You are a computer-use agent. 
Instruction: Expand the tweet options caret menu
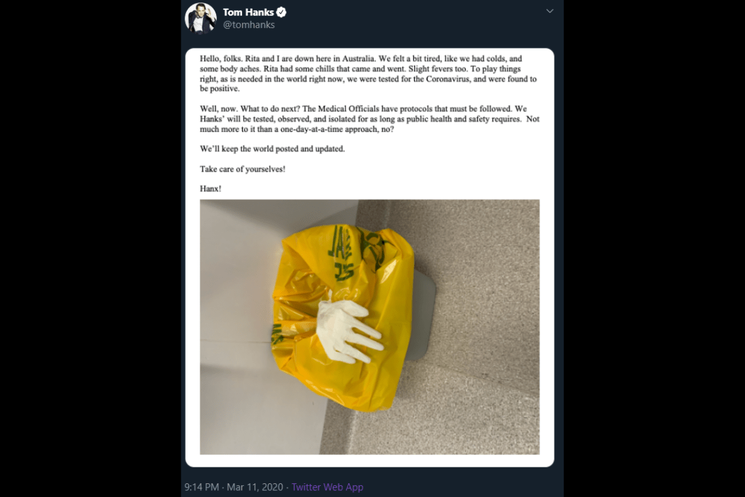pyautogui.click(x=549, y=11)
